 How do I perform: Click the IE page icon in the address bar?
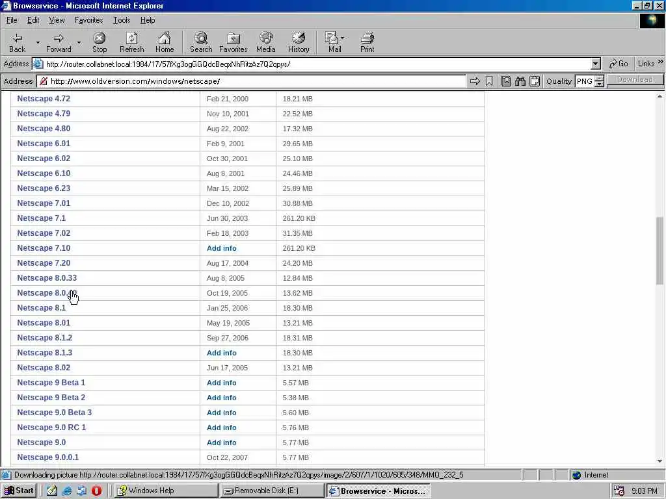[x=38, y=64]
